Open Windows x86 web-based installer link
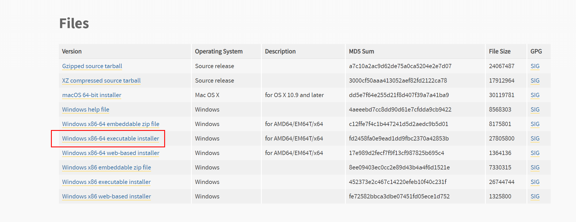 coord(106,196)
